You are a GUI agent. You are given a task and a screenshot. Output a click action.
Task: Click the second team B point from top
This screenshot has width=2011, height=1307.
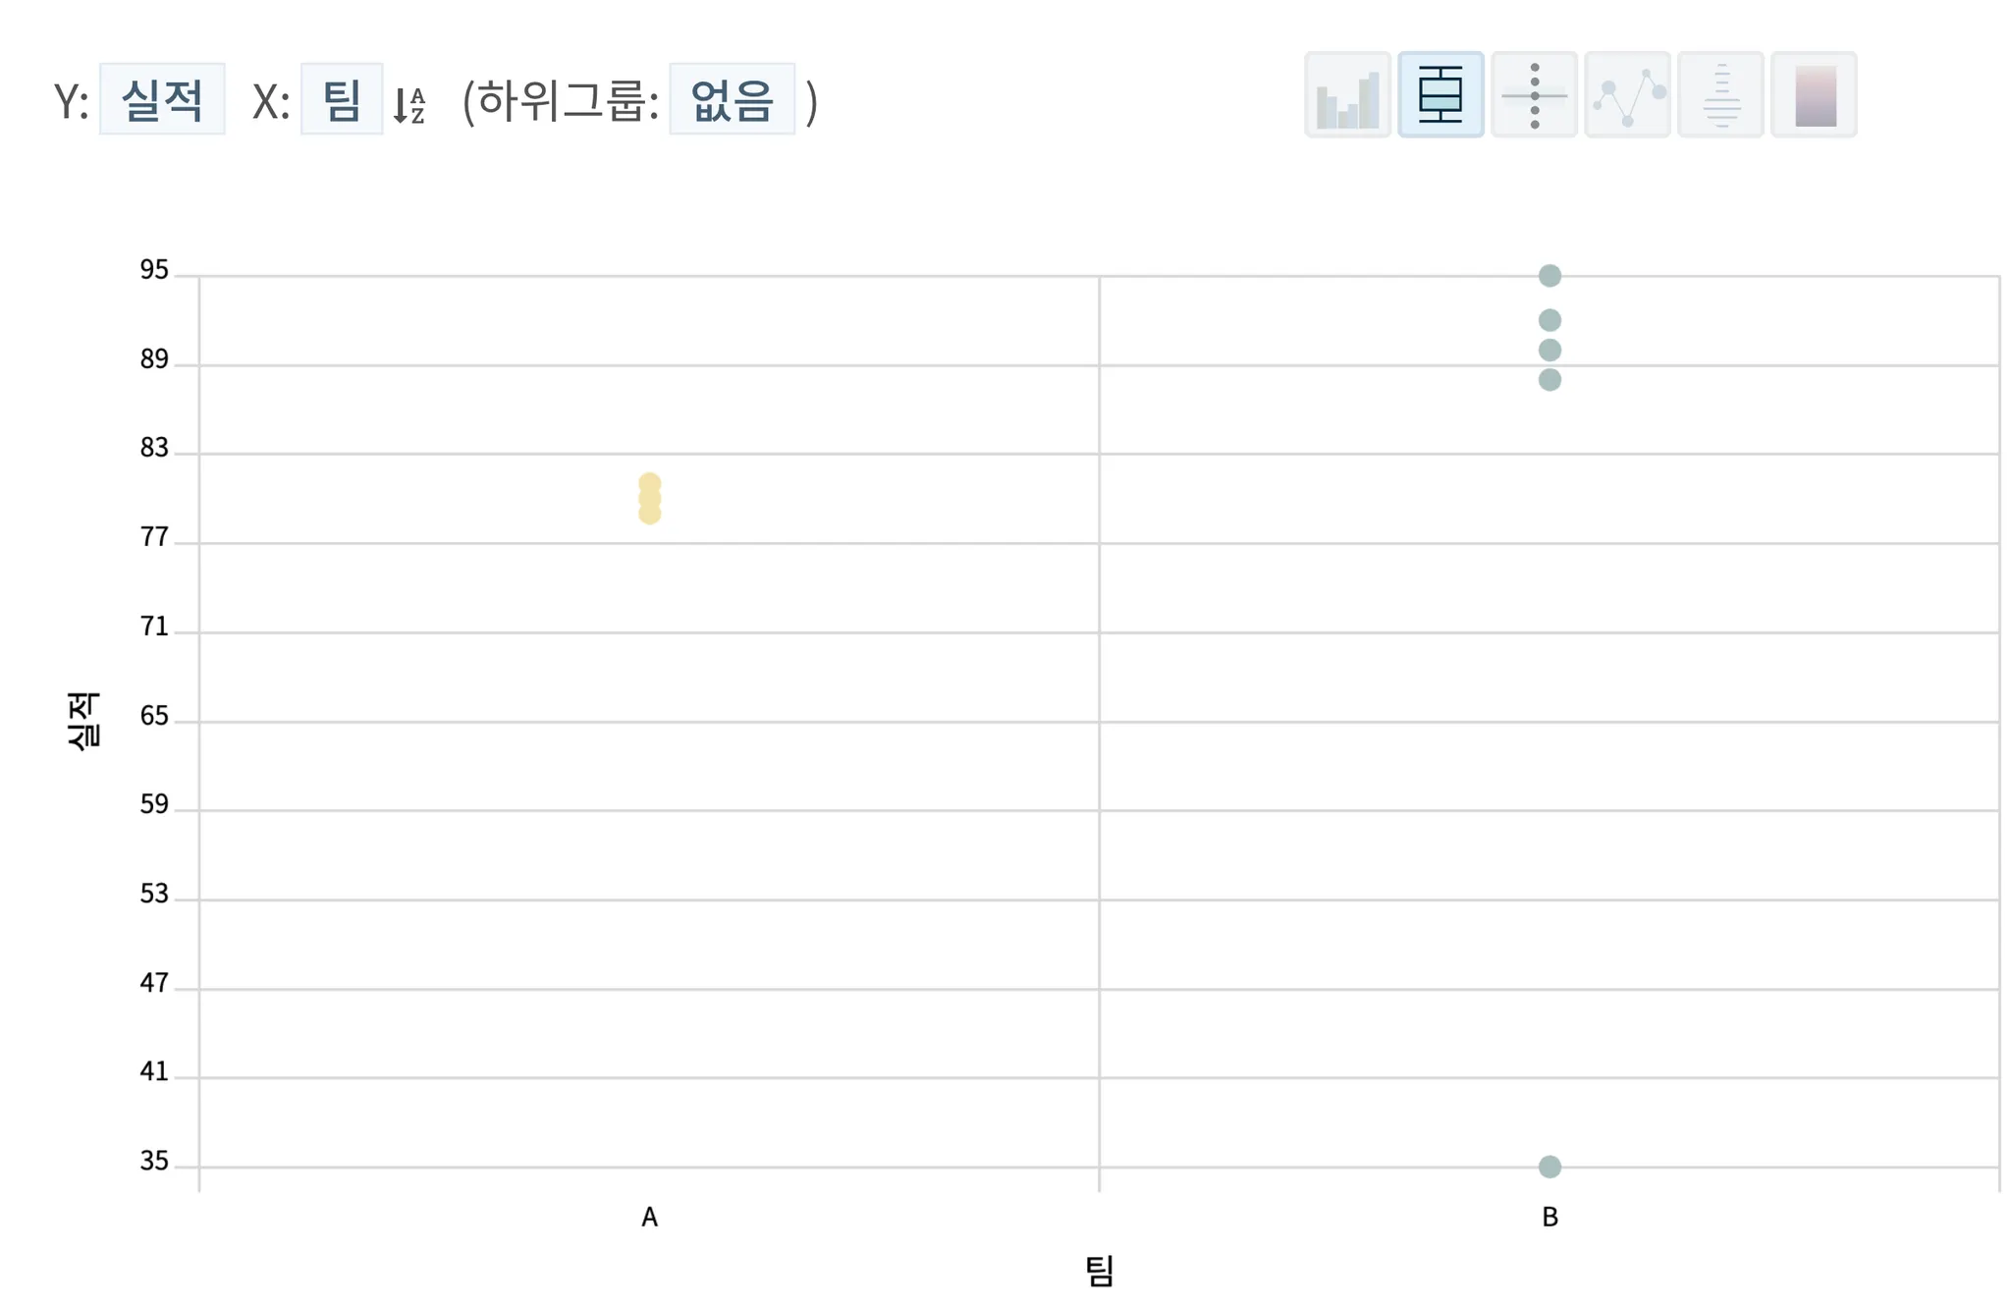point(1549,320)
